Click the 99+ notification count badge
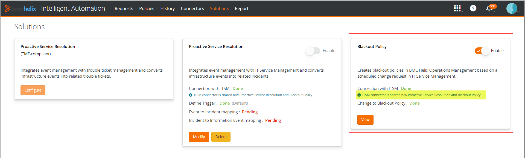 (493, 6)
